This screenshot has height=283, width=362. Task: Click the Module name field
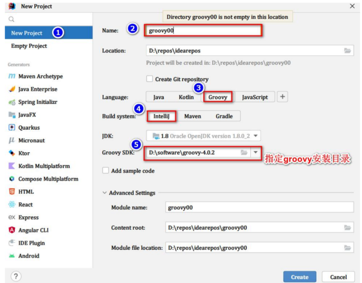click(x=259, y=207)
